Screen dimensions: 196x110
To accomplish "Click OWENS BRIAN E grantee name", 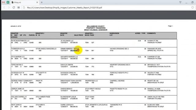I will point(66,89).
